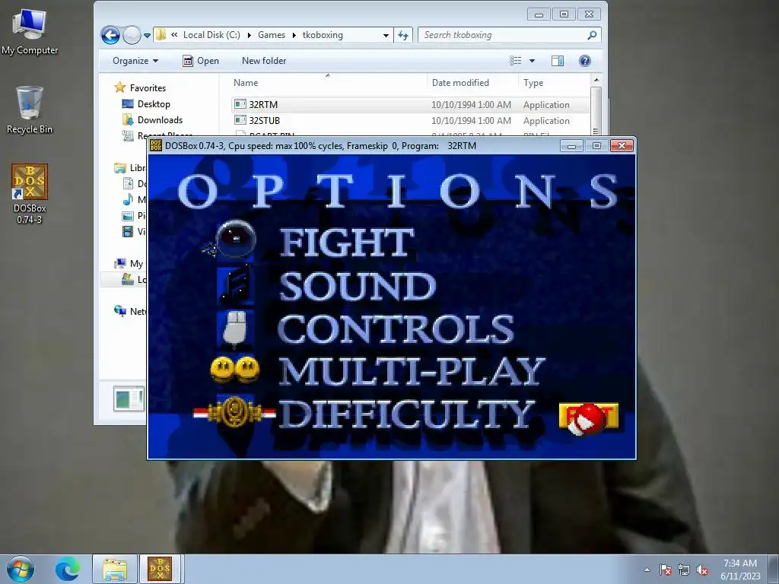Click the boxing glove exit icon
Image resolution: width=779 pixels, height=584 pixels.
click(588, 418)
